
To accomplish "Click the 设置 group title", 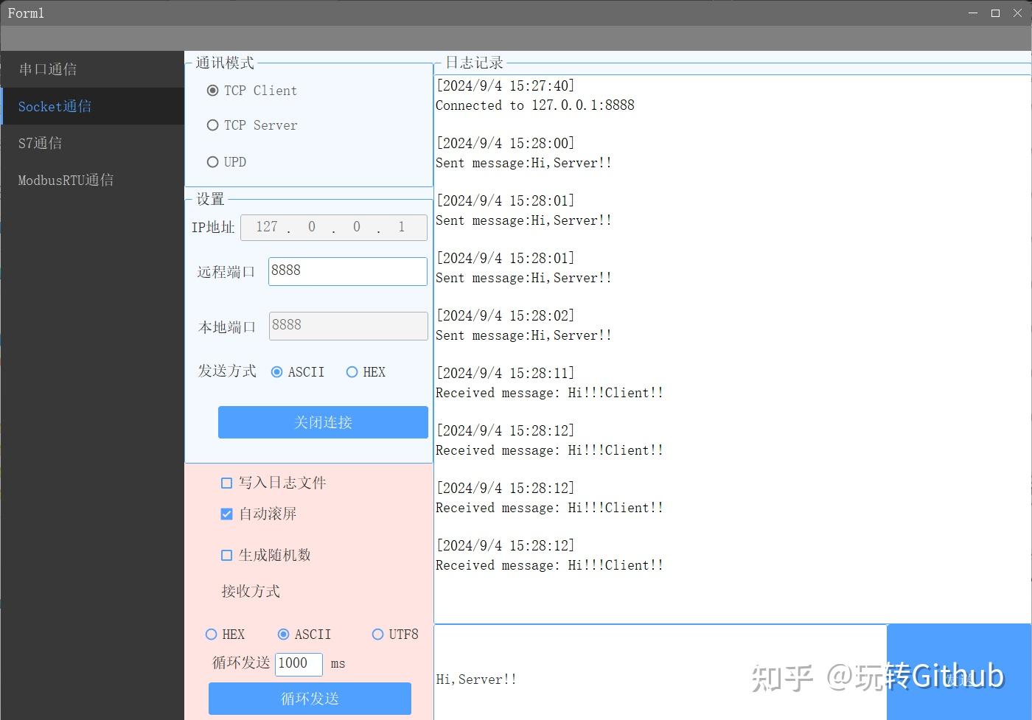I will click(210, 199).
